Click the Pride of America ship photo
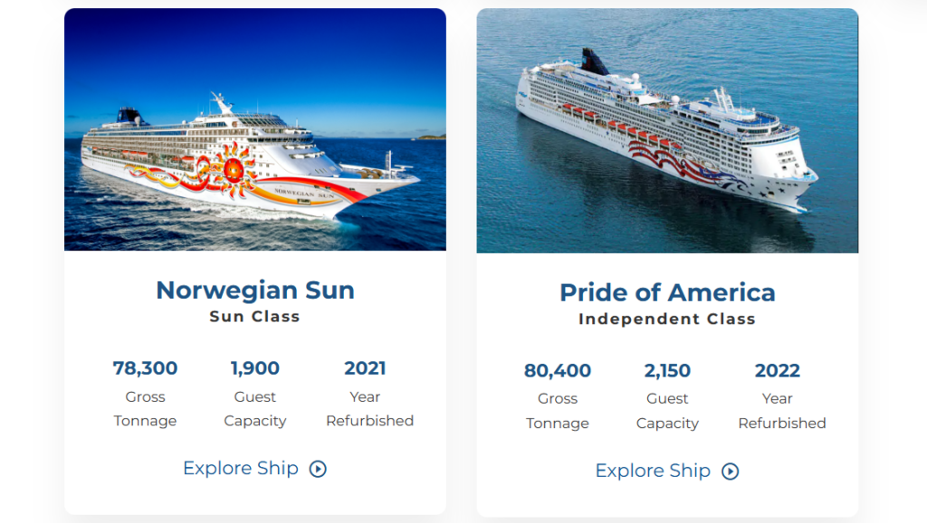The width and height of the screenshot is (927, 523). point(667,130)
